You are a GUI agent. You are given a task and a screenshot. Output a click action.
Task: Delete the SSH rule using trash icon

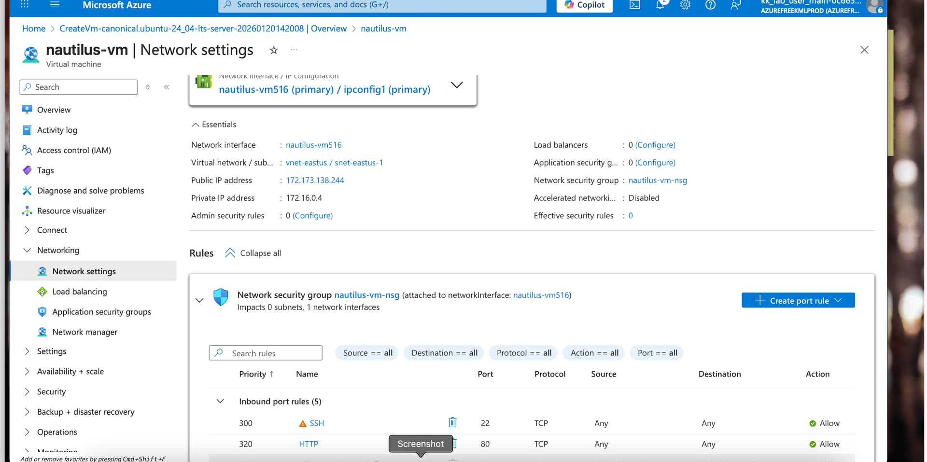click(452, 422)
